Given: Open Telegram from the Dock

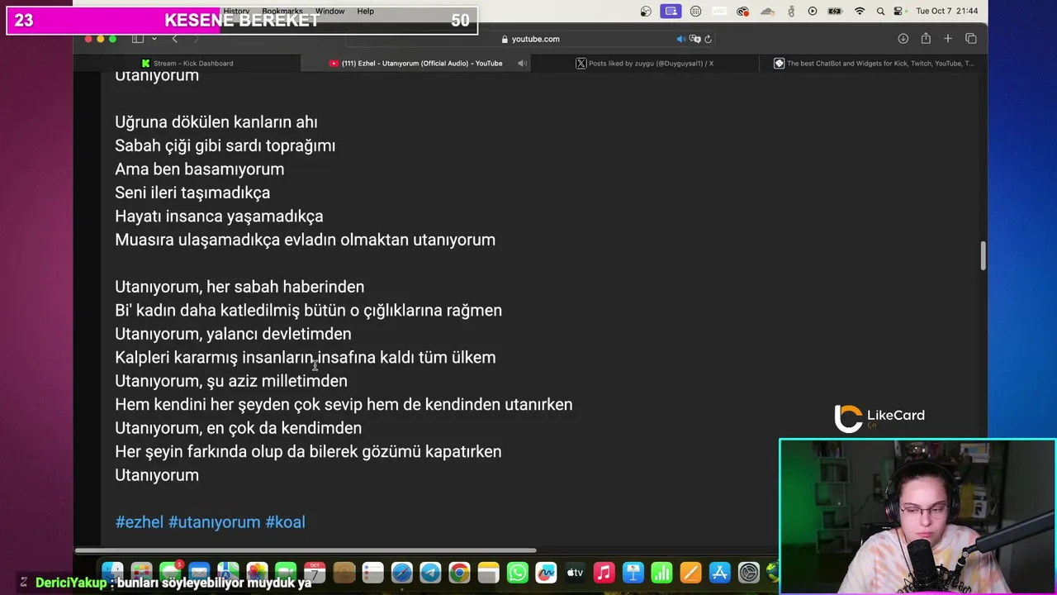Looking at the screenshot, I should tap(430, 572).
